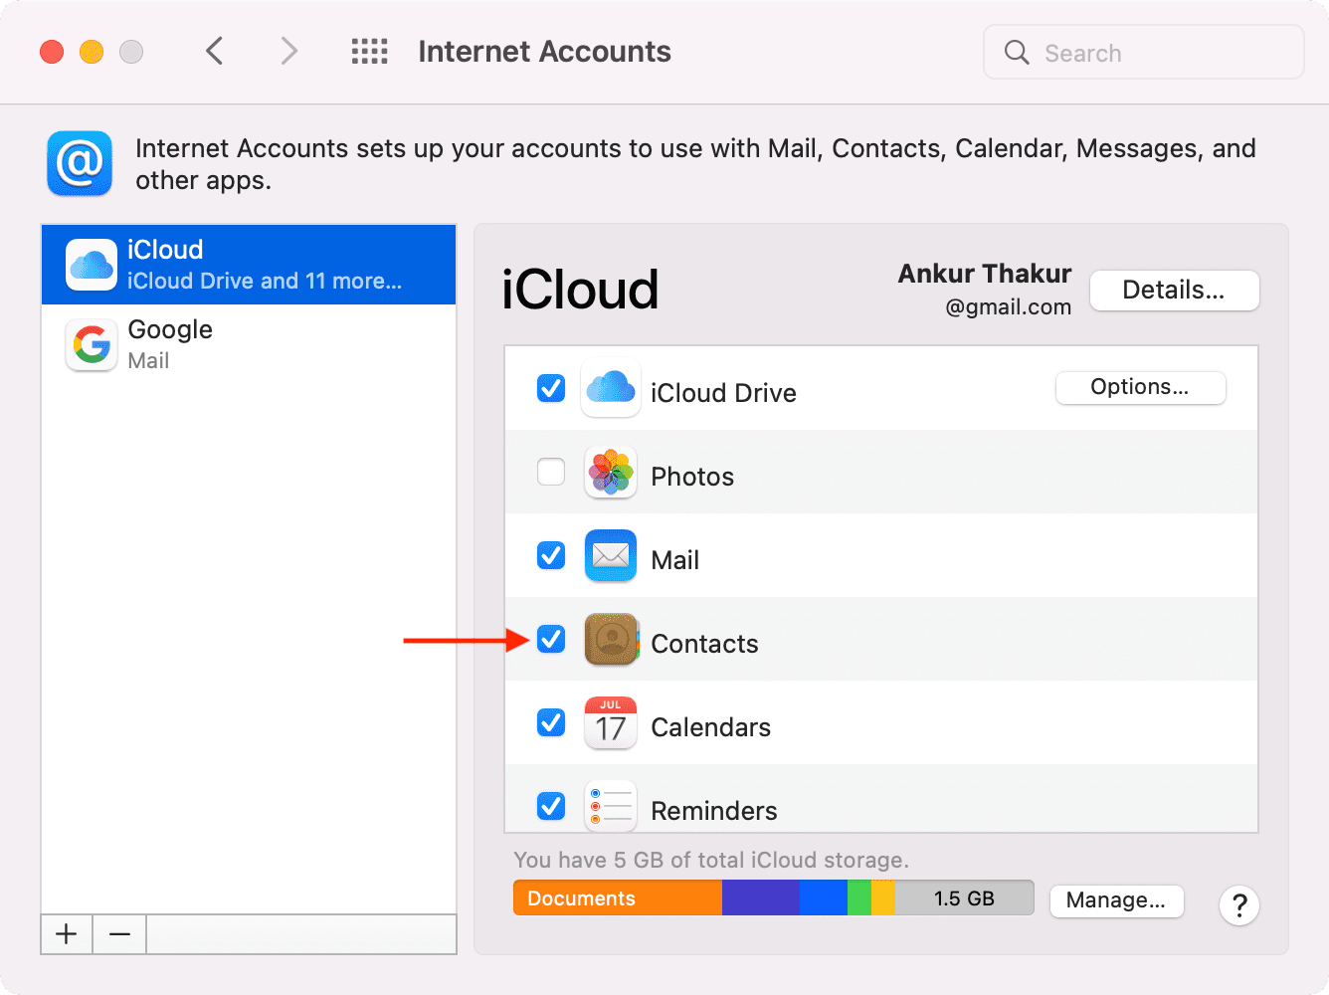This screenshot has height=995, width=1329.
Task: Enable syncing for Photos
Action: point(550,472)
